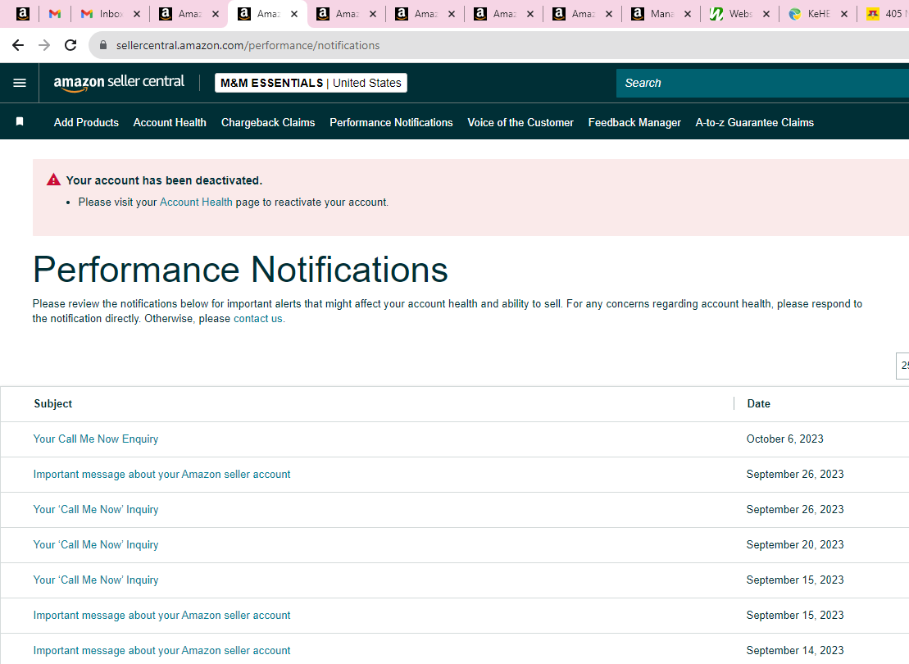Click the browser forward arrow
The height and width of the screenshot is (664, 909).
(44, 45)
